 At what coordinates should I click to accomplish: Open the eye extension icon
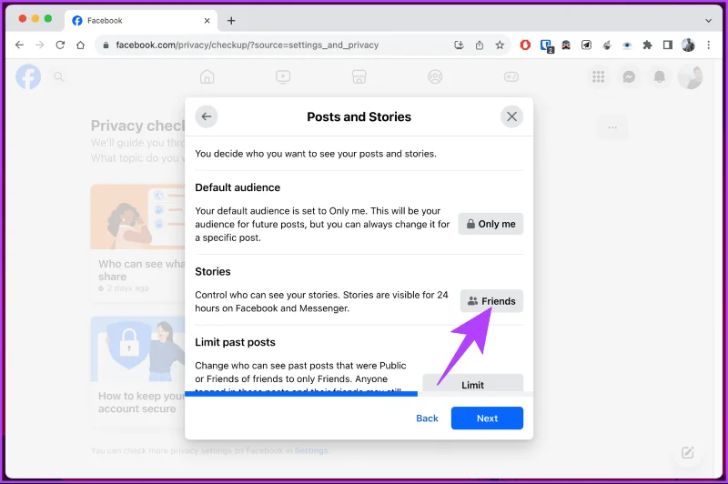(627, 45)
